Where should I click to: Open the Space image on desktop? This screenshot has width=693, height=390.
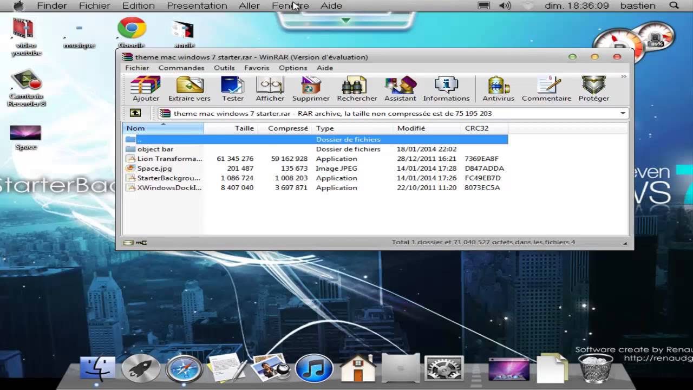25,138
